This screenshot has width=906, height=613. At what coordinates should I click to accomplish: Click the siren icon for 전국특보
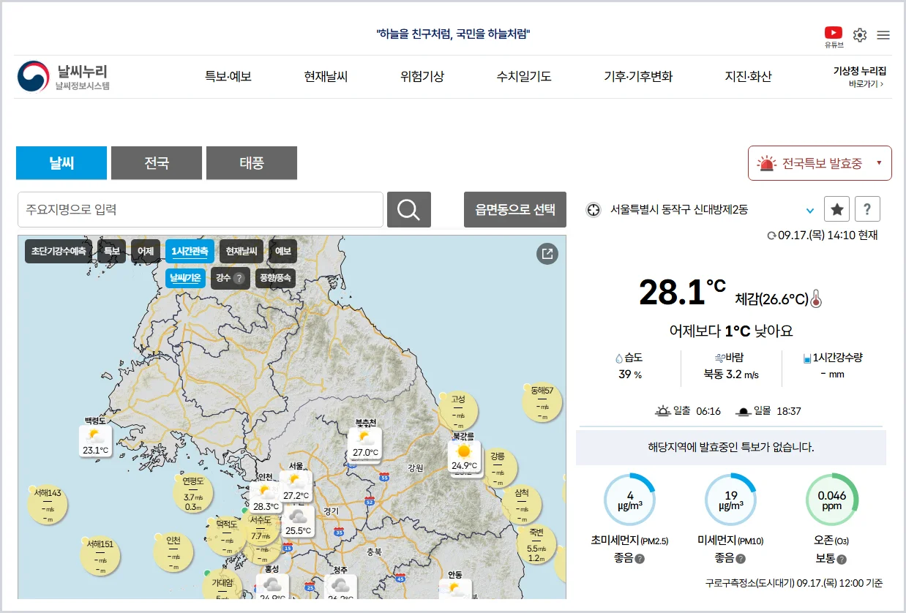tap(766, 163)
